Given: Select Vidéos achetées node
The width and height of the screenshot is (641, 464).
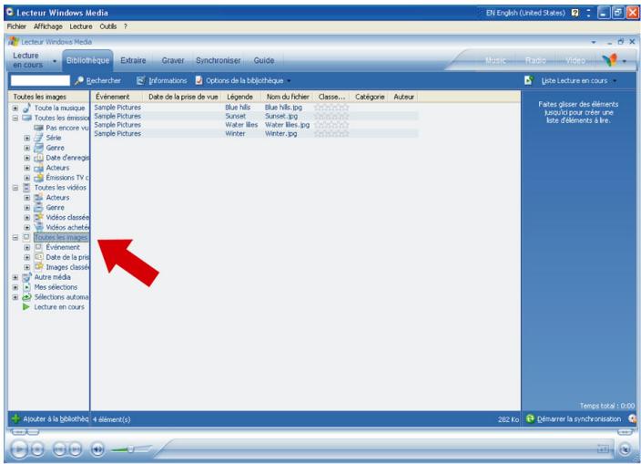Looking at the screenshot, I should coord(62,227).
